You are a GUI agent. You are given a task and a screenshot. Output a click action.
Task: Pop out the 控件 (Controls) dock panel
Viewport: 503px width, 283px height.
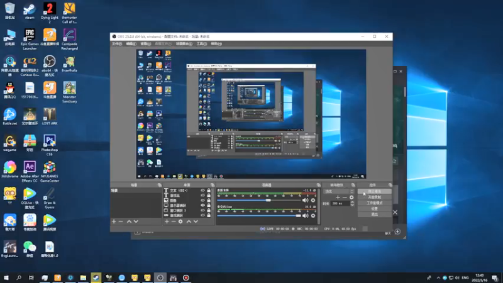[390, 185]
